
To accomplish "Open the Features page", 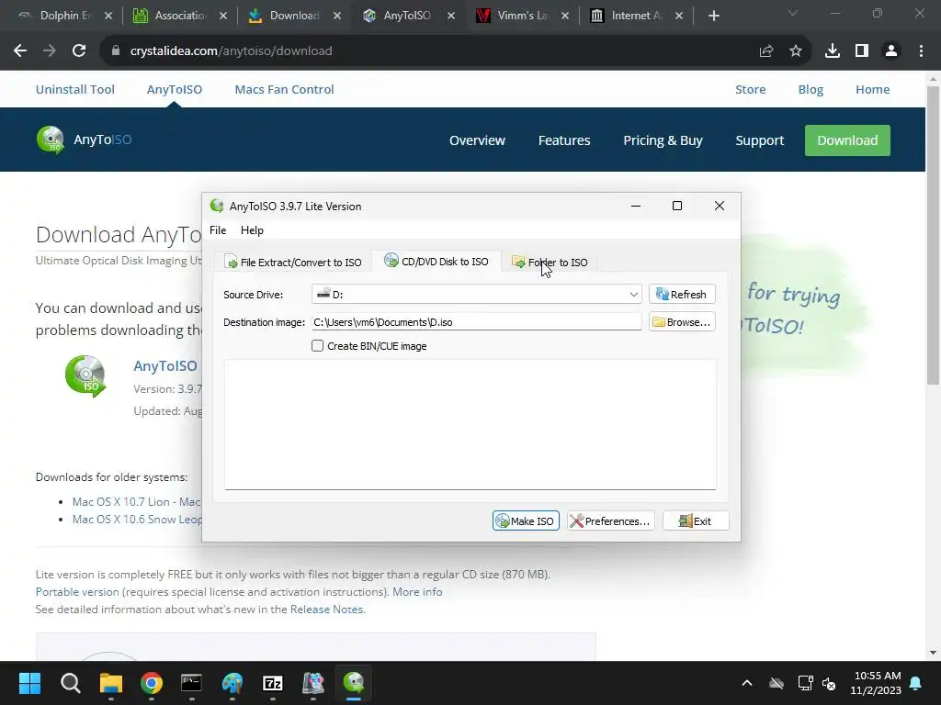I will tap(564, 140).
